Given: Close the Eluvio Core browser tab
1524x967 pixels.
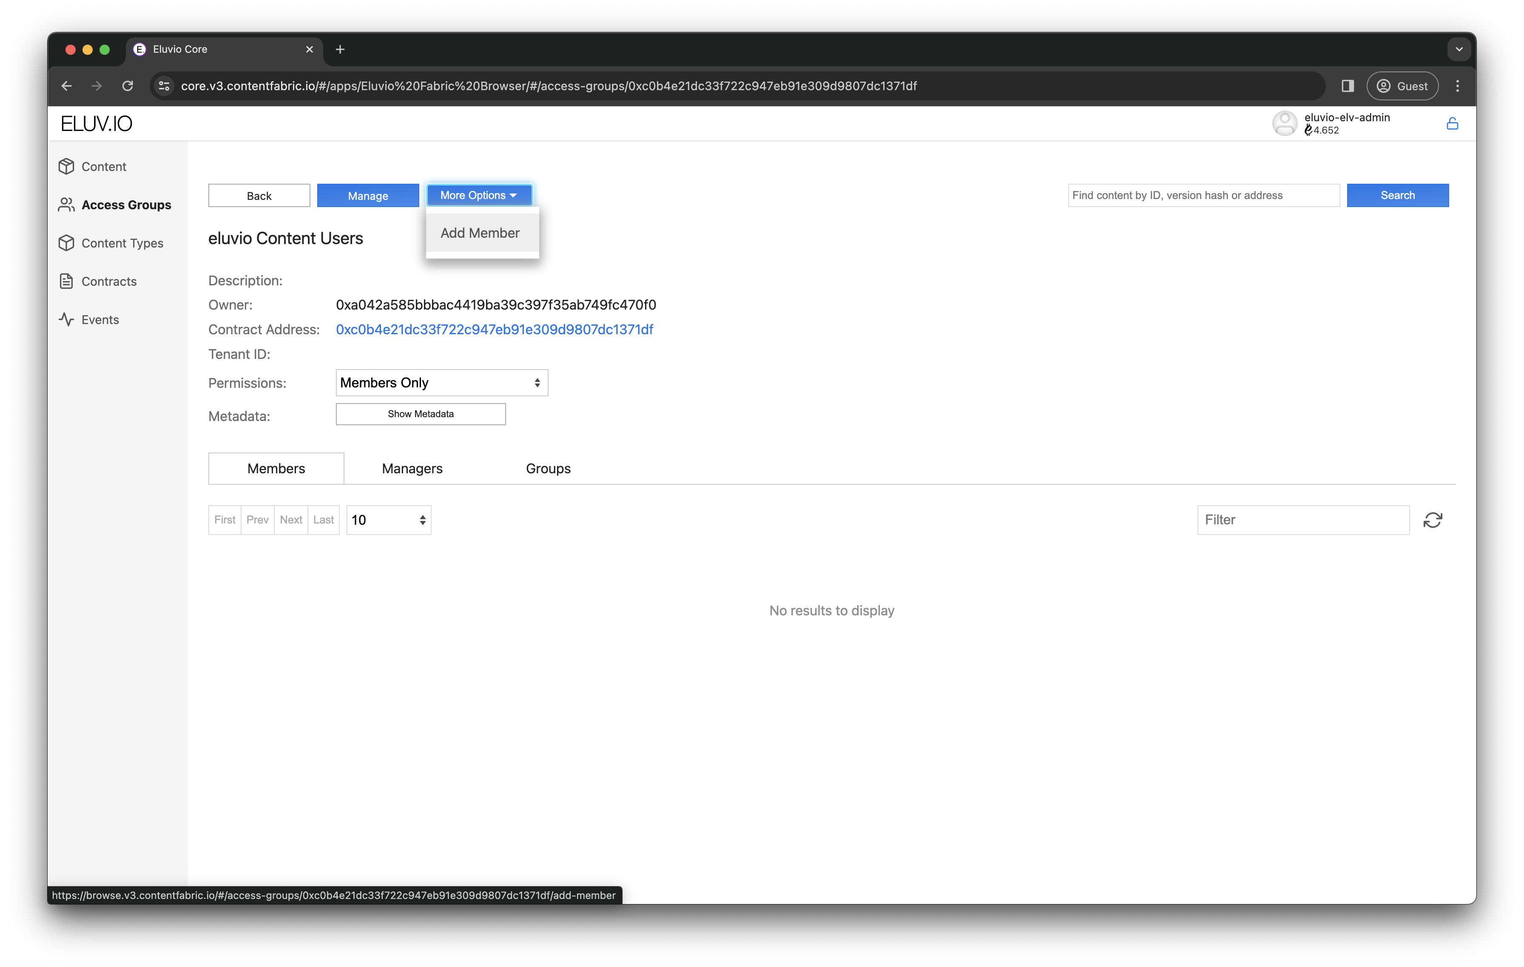Looking at the screenshot, I should [x=310, y=49].
